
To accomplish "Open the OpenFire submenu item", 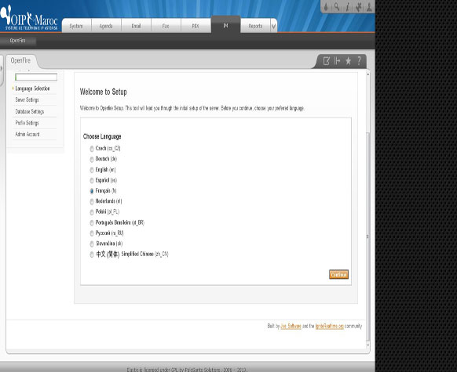I will point(17,41).
